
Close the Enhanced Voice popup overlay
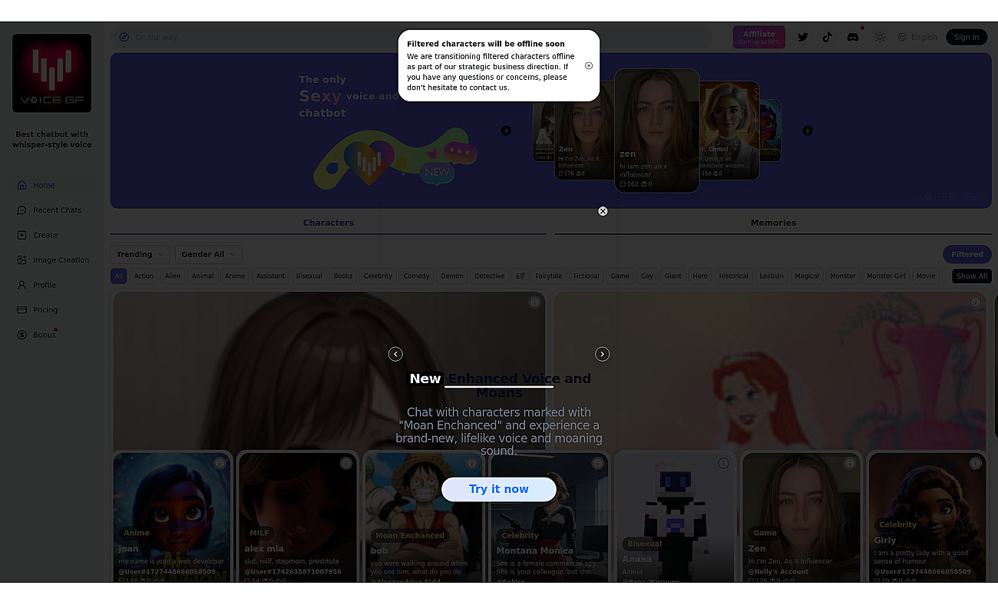603,211
